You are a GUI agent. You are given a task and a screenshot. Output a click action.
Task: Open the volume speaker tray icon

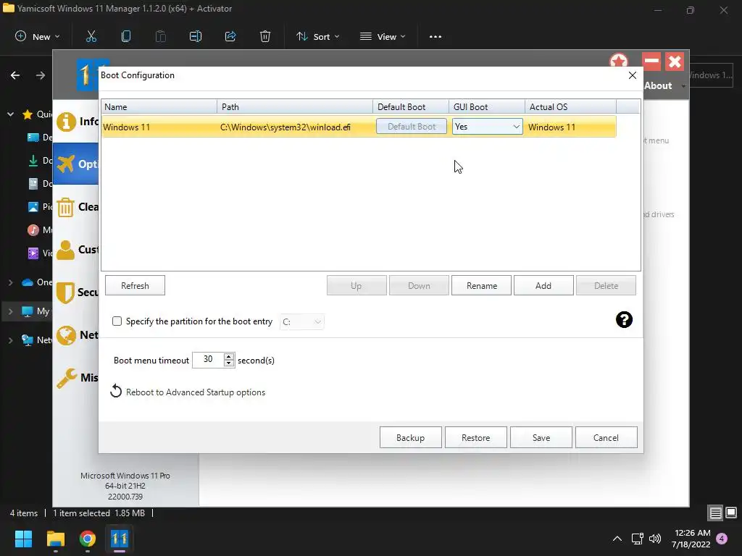click(655, 539)
